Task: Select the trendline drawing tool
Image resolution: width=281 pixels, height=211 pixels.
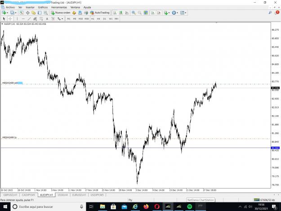Action: pyautogui.click(x=29, y=18)
